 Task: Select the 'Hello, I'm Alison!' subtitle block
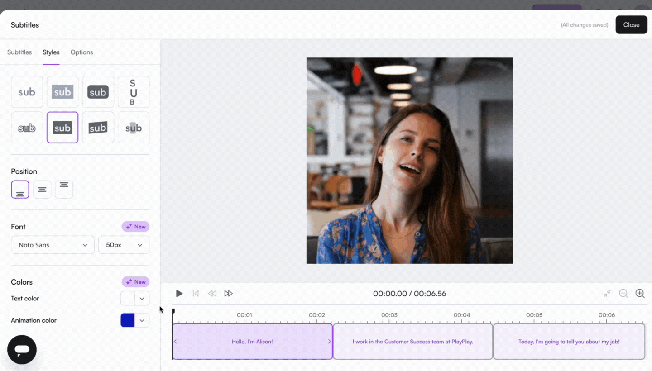click(252, 342)
